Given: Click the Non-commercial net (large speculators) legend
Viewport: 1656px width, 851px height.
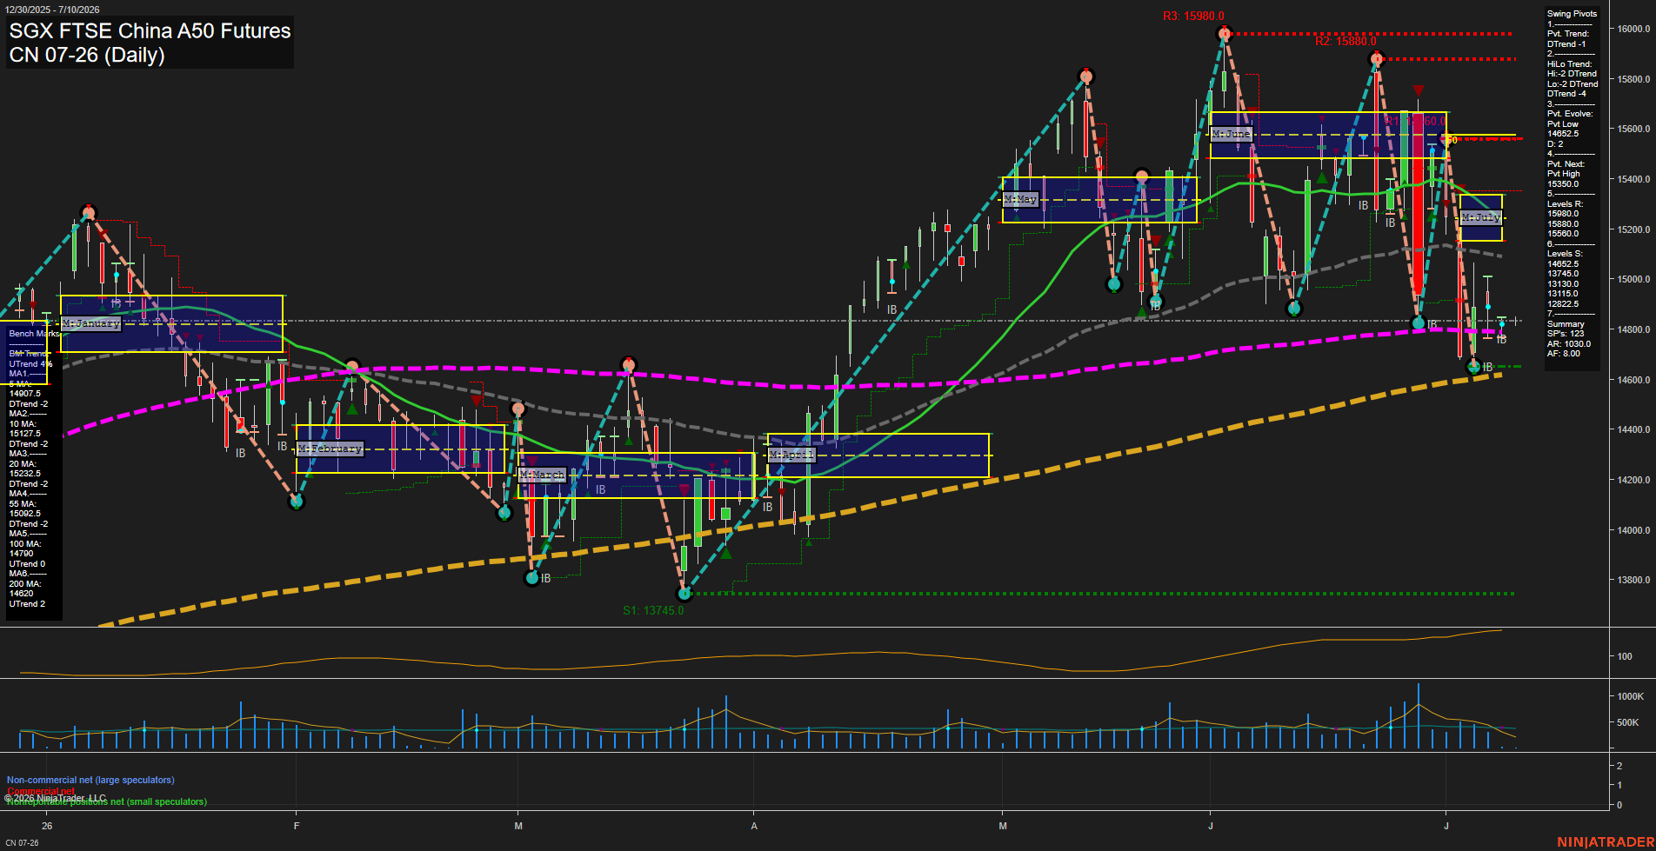Looking at the screenshot, I should pos(90,780).
